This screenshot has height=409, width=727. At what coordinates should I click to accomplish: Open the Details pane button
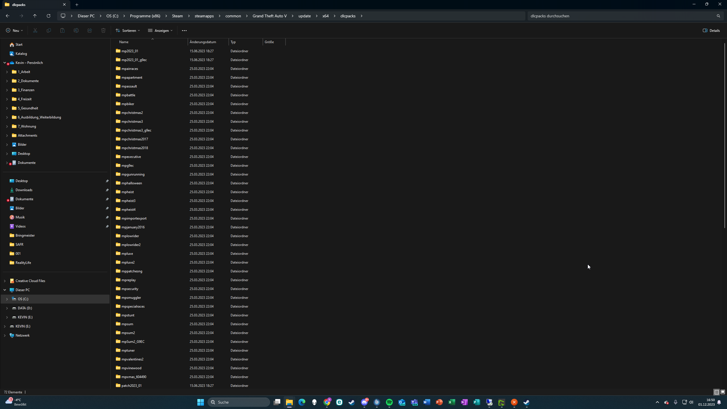pos(711,30)
